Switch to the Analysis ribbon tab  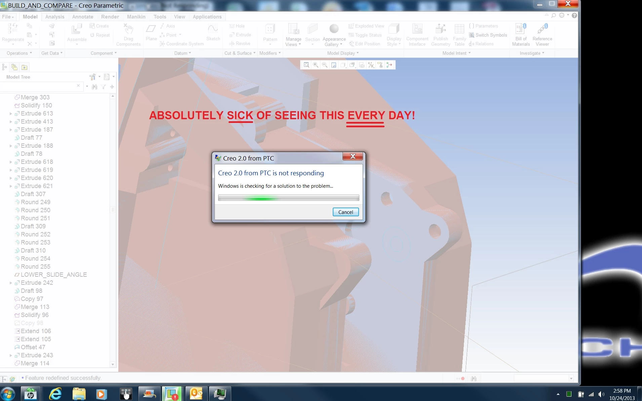[55, 17]
